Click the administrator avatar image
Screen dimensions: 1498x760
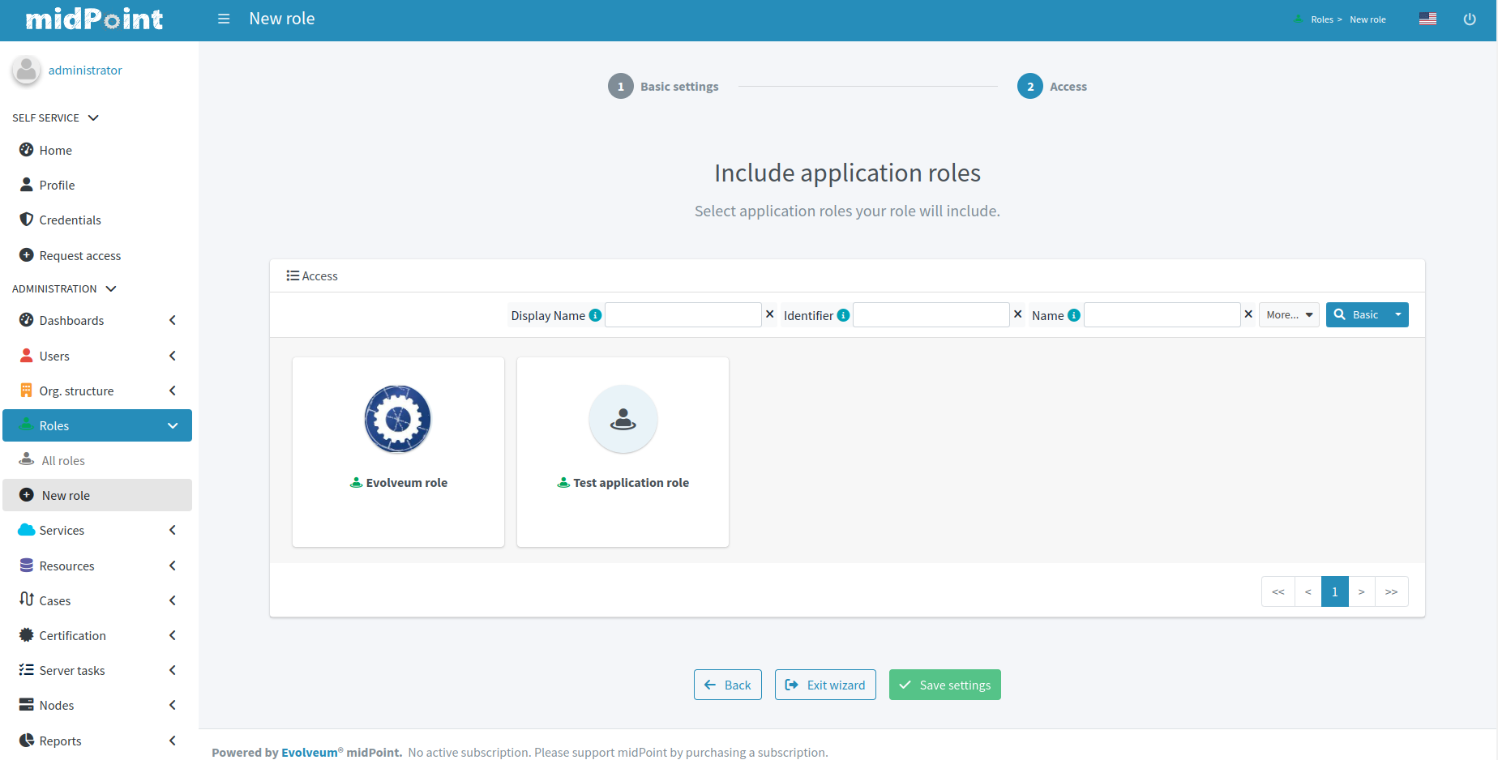(x=26, y=70)
